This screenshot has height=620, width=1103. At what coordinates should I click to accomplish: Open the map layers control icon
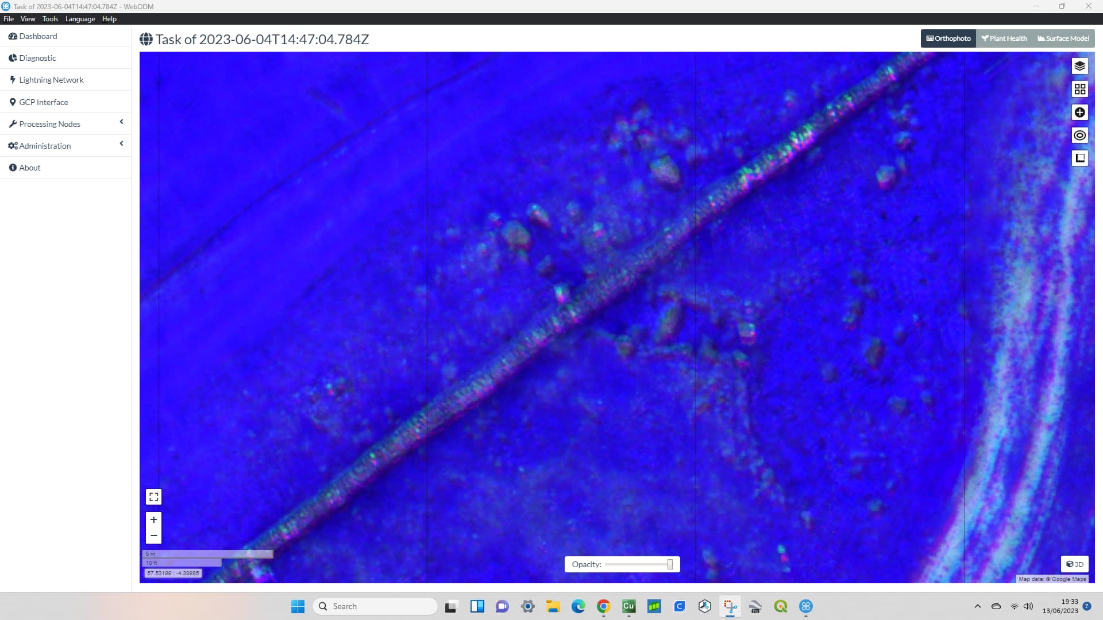tap(1079, 66)
